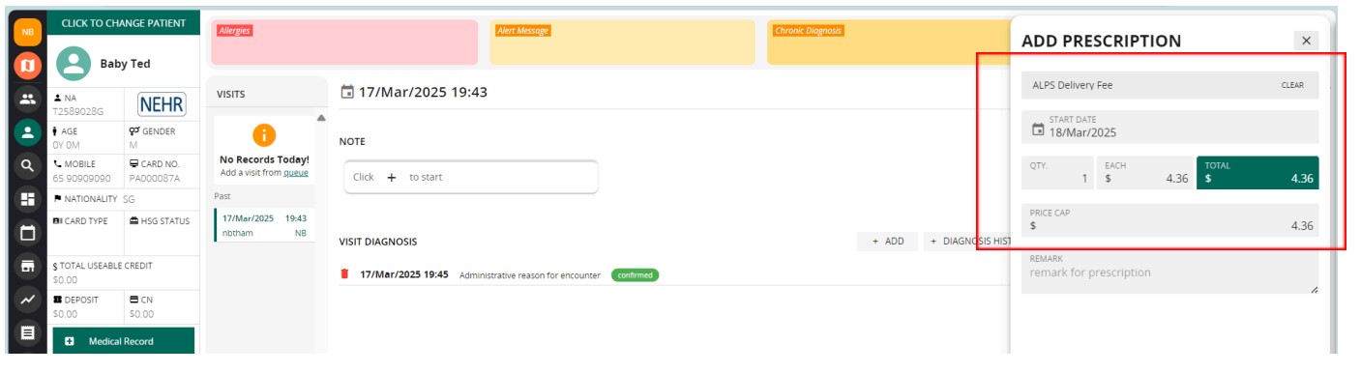Click the patient name Baby Ted

126,64
